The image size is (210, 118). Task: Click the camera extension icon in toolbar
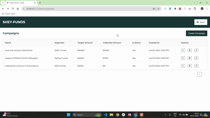coord(190,9)
